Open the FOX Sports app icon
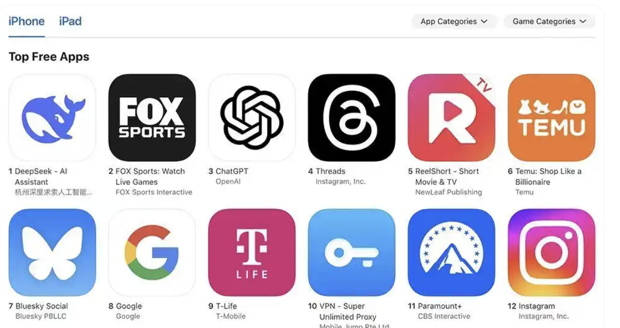620x328 pixels. click(x=152, y=117)
